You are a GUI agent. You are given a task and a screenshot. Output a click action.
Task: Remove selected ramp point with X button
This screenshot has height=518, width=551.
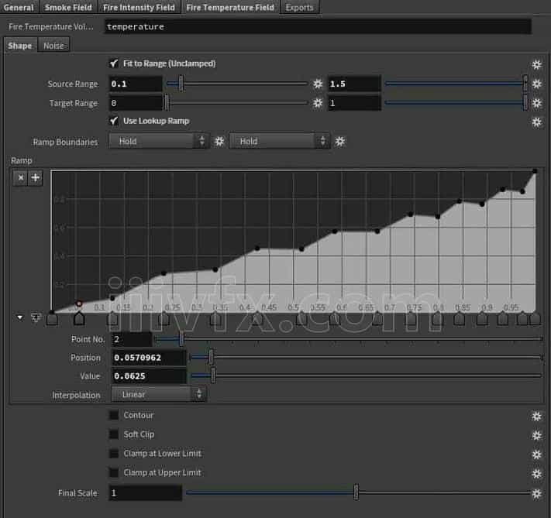(x=21, y=178)
